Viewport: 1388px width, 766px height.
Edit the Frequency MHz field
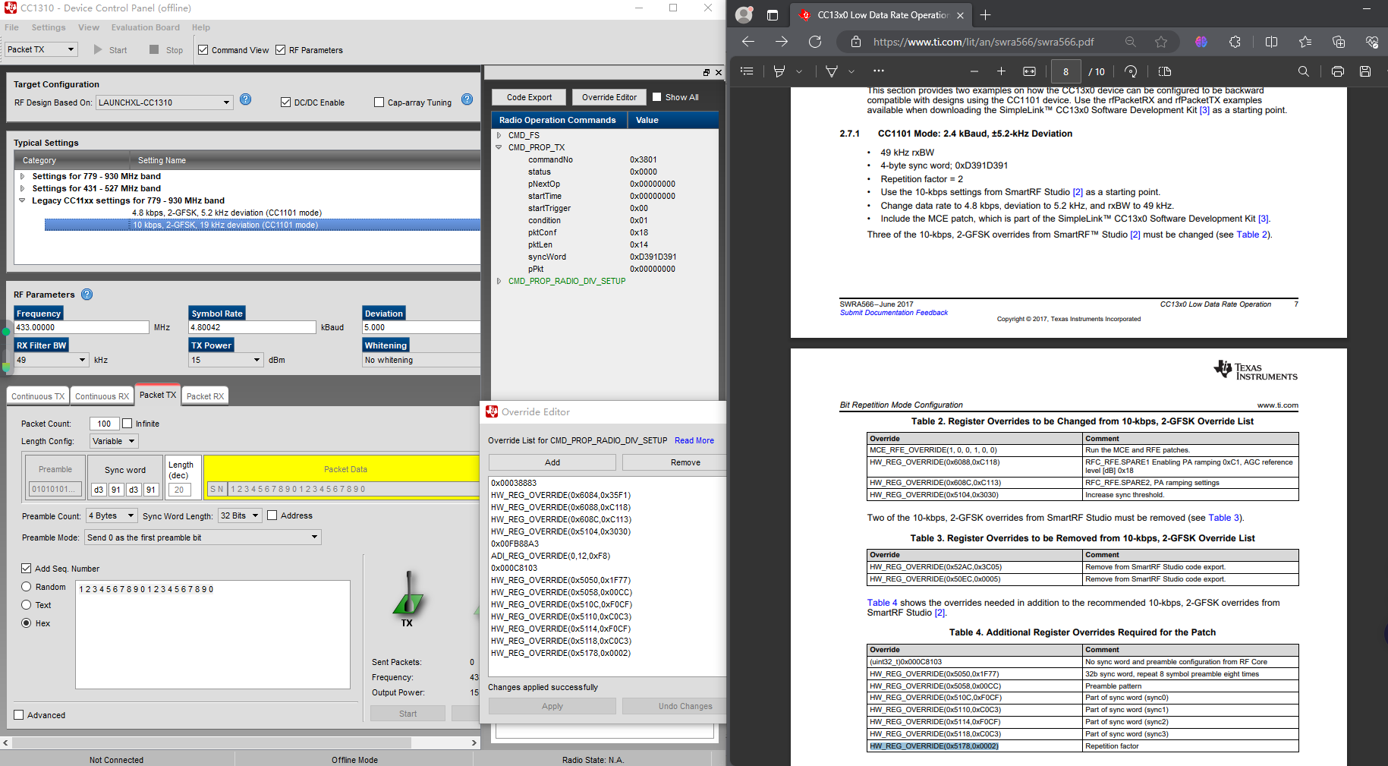(x=82, y=327)
